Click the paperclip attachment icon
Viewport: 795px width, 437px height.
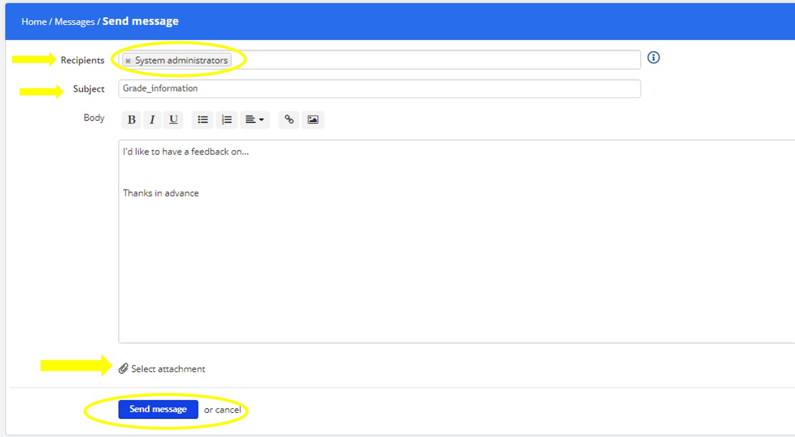pyautogui.click(x=123, y=369)
